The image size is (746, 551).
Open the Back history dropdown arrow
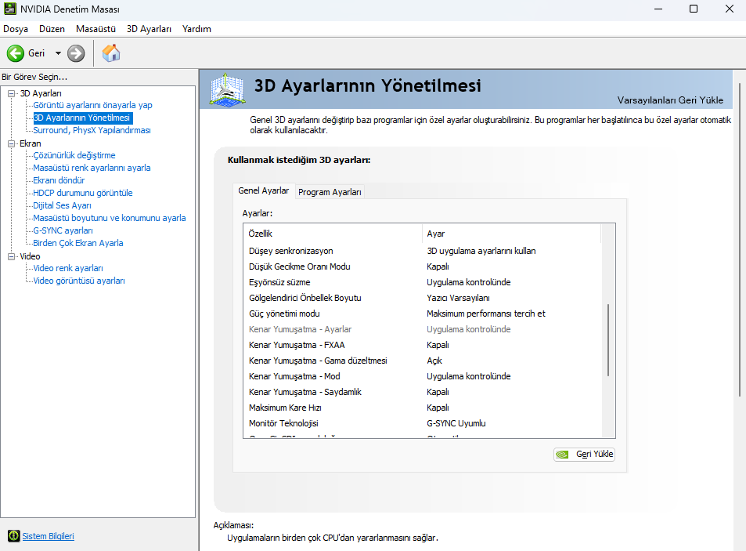click(58, 53)
